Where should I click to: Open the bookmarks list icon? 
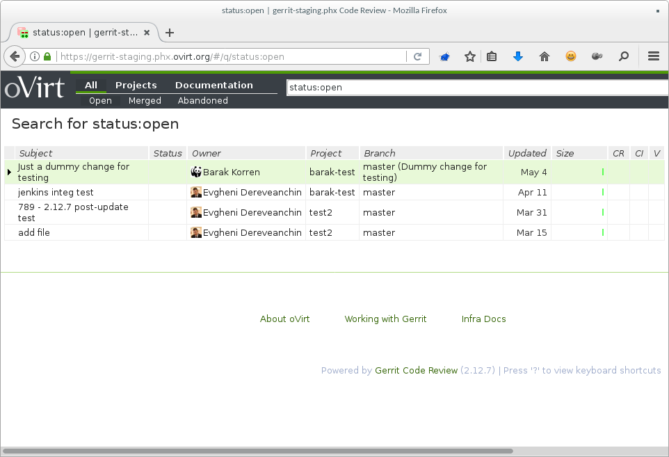tap(492, 57)
